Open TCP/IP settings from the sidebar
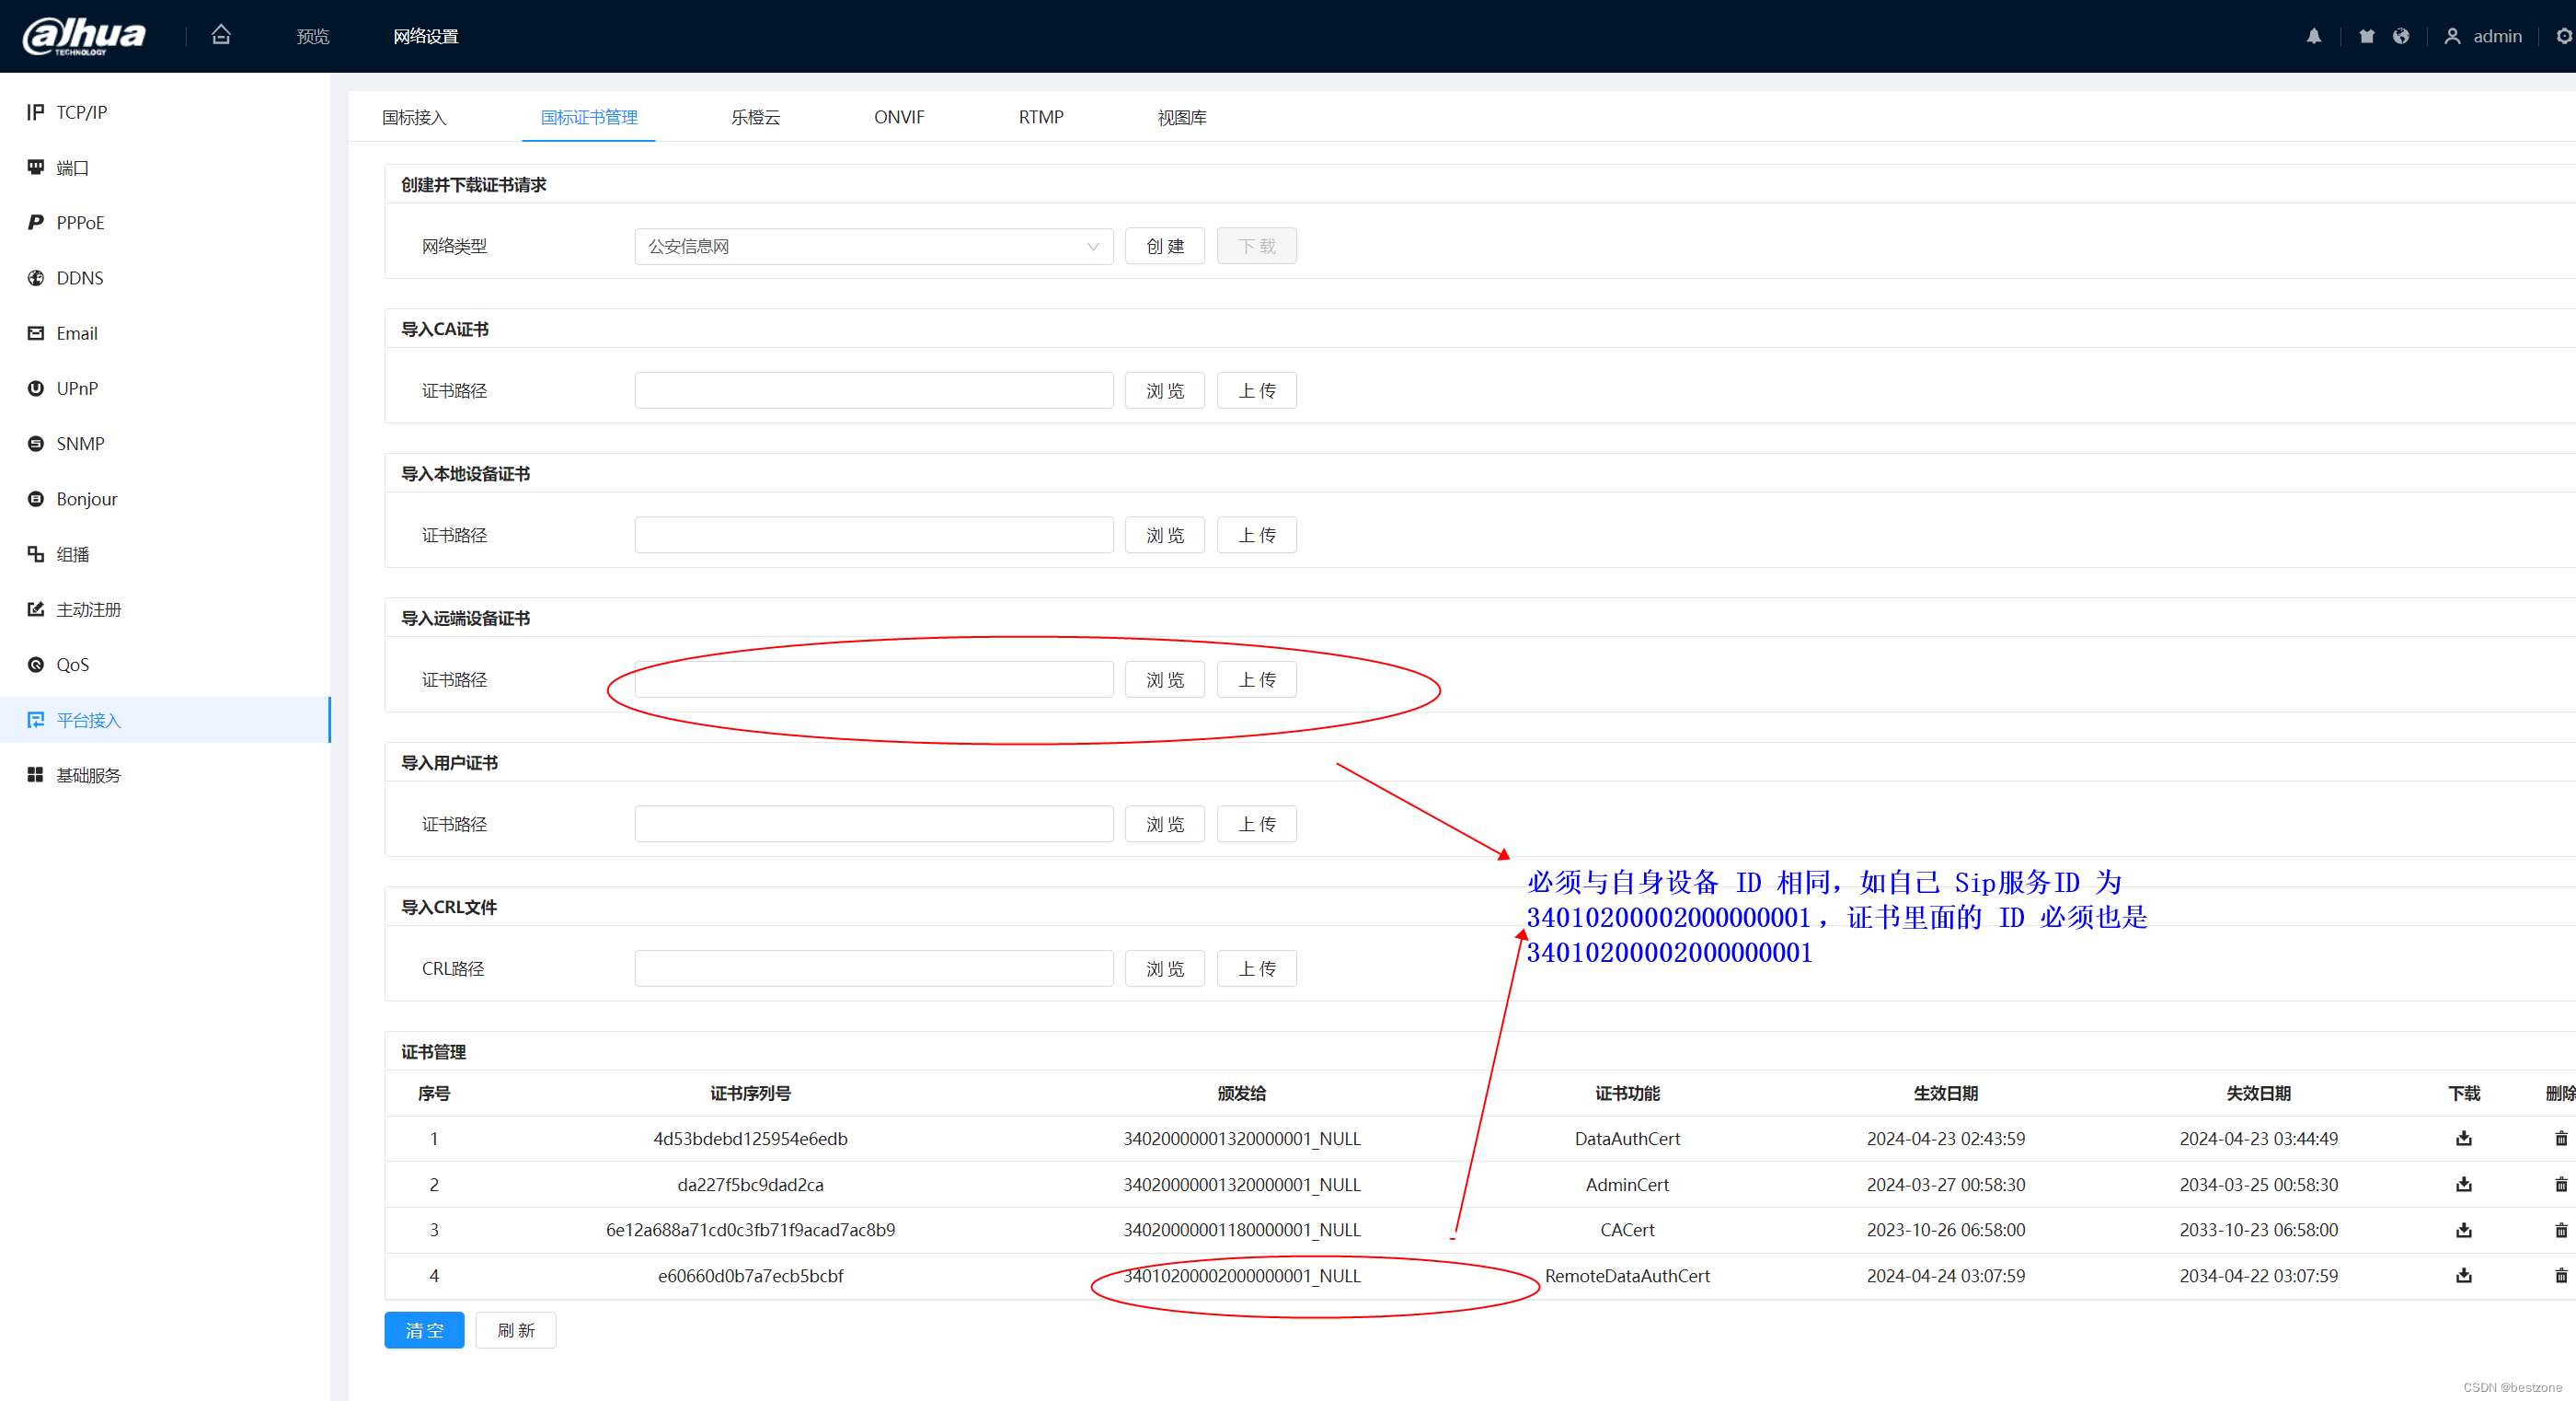 pos(80,111)
